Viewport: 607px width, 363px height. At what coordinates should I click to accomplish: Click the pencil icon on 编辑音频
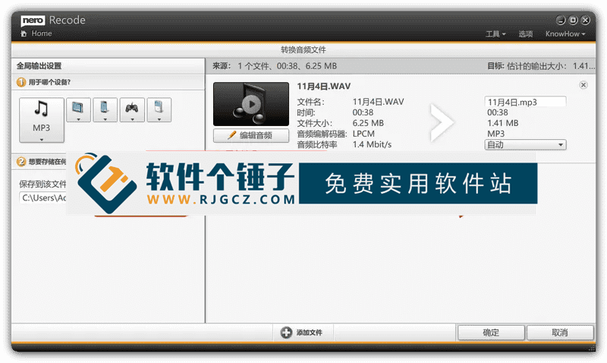(232, 135)
